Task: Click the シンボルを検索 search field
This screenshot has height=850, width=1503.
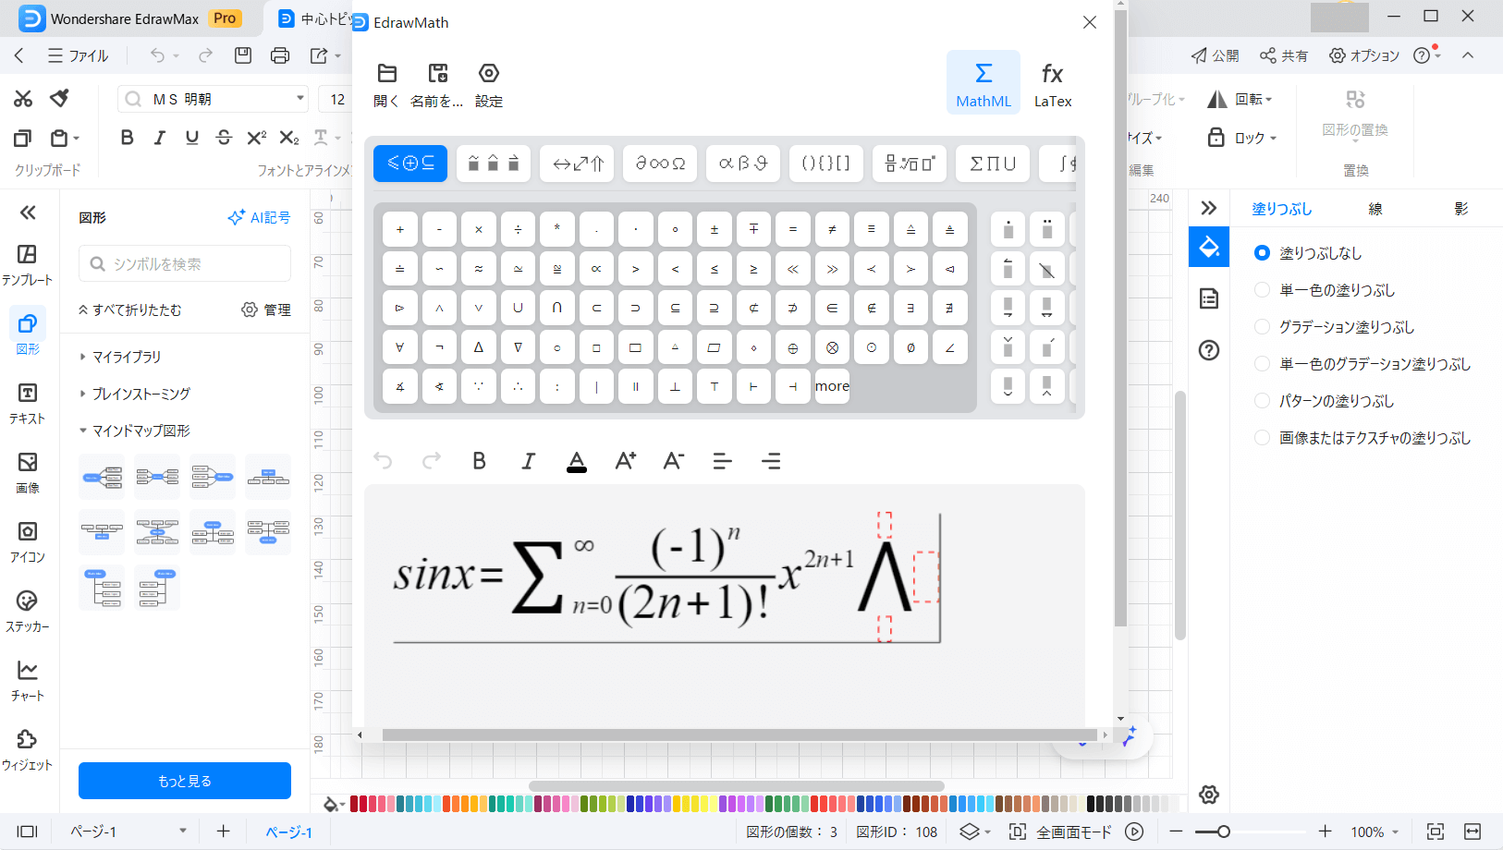Action: pos(185,263)
